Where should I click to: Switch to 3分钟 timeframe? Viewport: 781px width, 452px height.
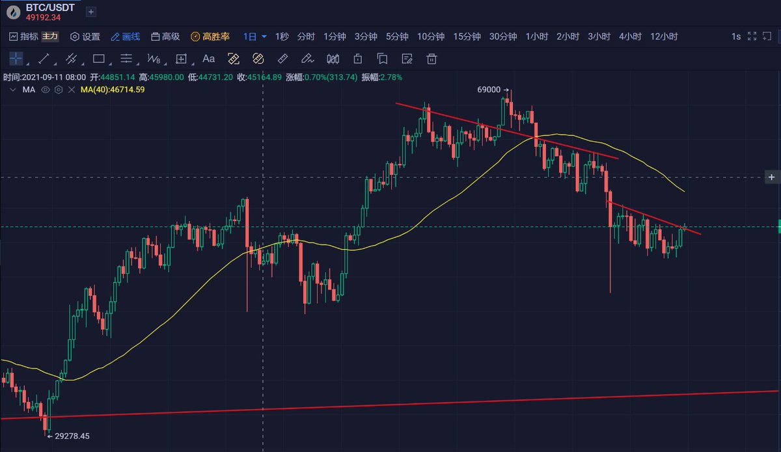coord(366,36)
